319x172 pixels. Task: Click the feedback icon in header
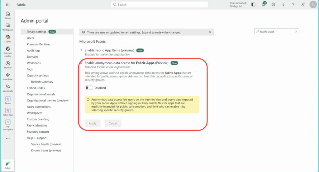tap(303, 4)
